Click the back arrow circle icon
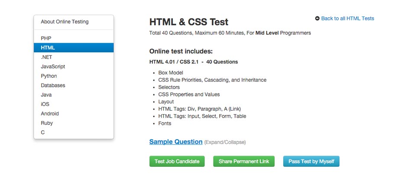The height and width of the screenshot is (185, 407). pos(317,19)
